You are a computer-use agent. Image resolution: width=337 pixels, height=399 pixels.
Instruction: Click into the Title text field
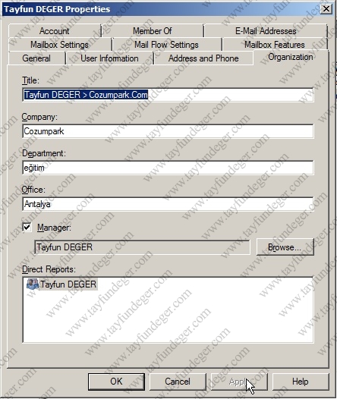168,95
